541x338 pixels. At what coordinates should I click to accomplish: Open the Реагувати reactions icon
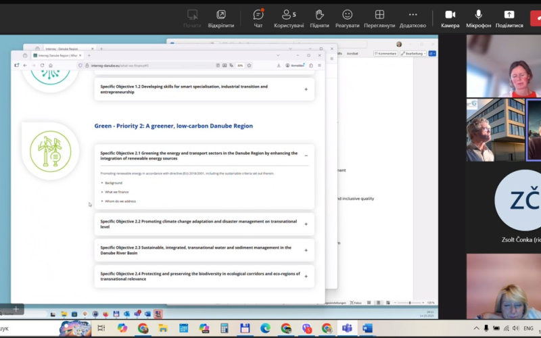[347, 15]
